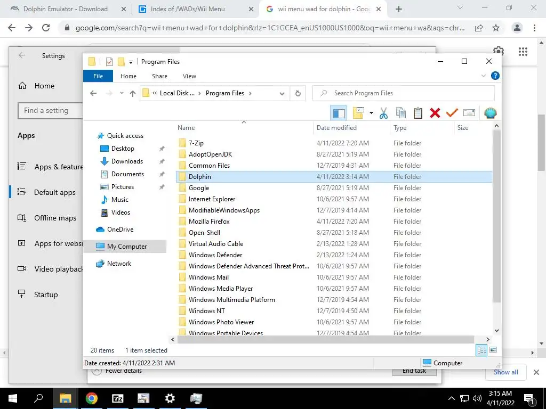Viewport: 546px width, 409px height.
Task: Open Startup in Settings sidebar
Action: tap(46, 295)
